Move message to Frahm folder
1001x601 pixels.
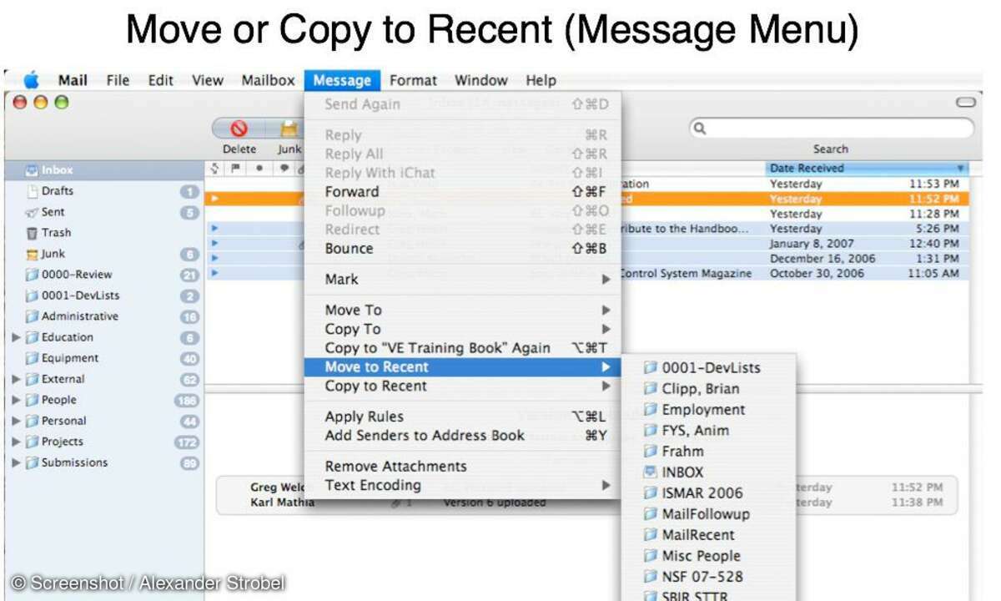709,452
